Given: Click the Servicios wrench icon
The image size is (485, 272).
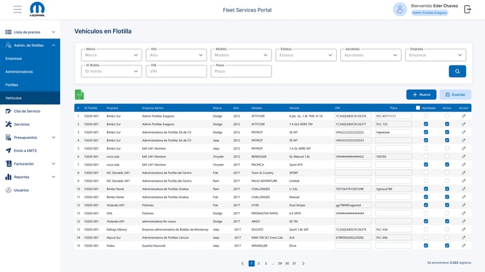Looking at the screenshot, I should pyautogui.click(x=8, y=124).
